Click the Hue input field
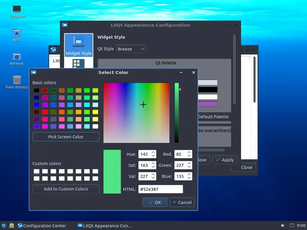 [145, 154]
